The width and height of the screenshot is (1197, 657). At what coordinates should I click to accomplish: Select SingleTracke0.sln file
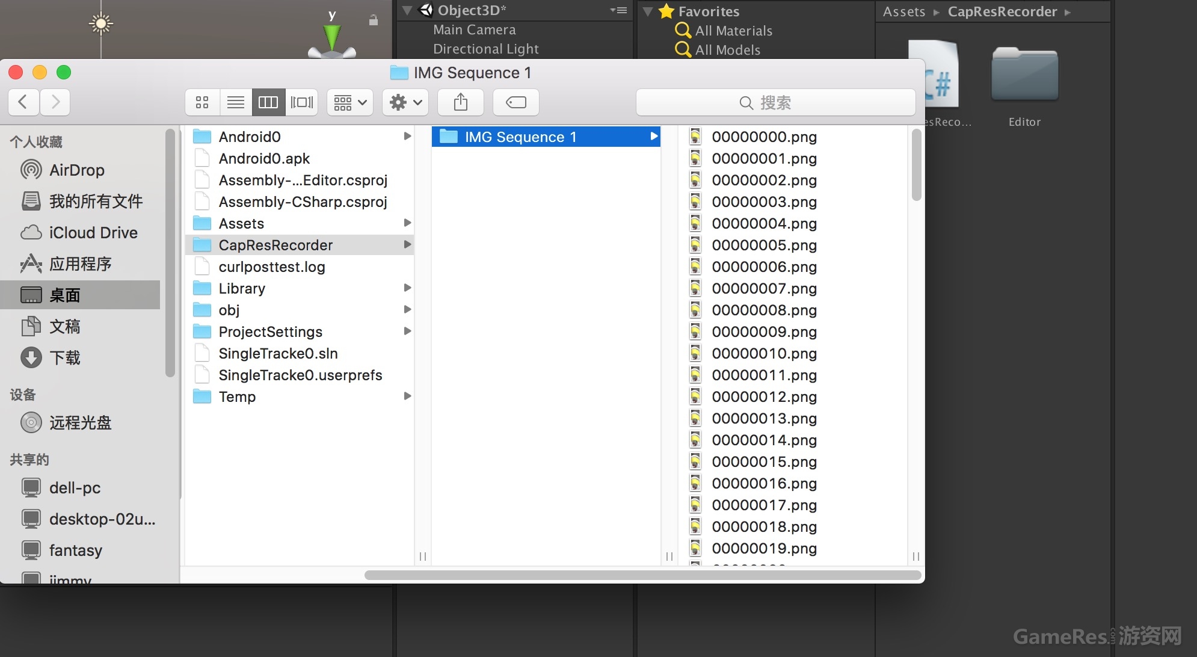tap(300, 353)
